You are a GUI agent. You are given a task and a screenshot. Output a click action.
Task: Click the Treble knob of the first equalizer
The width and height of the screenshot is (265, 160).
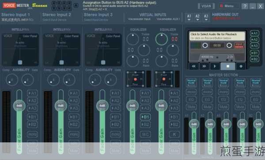pyautogui.click(x=132, y=39)
